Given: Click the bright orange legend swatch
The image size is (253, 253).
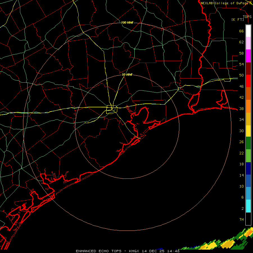Looking at the screenshot, I should coord(248,106).
